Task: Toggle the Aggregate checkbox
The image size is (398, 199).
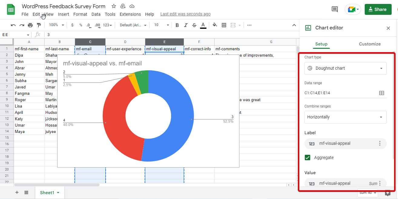Action: [308, 158]
